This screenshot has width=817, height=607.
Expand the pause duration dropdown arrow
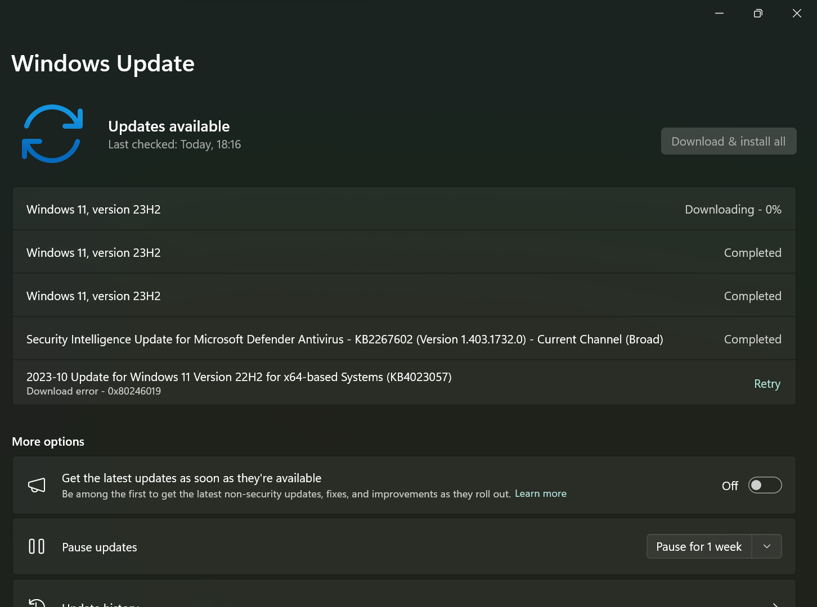[x=767, y=546]
